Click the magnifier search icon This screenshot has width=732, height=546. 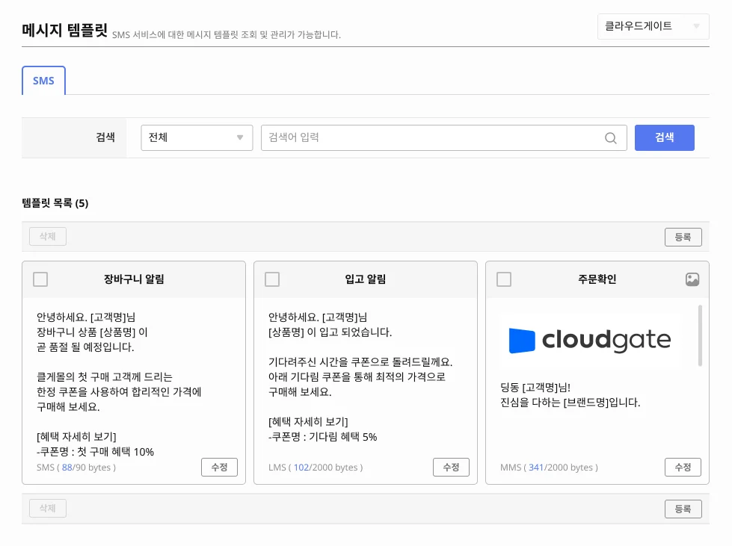point(610,137)
